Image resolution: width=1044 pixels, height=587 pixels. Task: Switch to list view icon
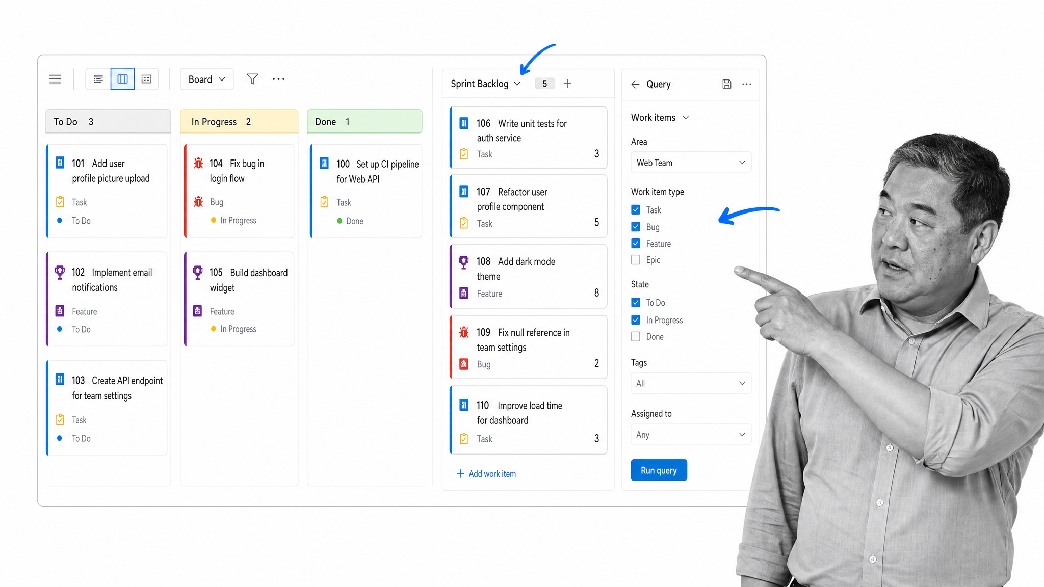click(x=98, y=79)
